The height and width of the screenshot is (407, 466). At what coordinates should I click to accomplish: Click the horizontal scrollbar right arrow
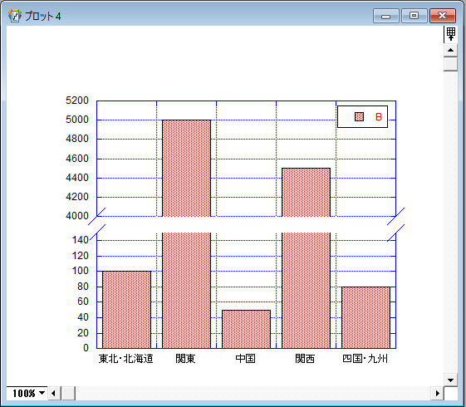pyautogui.click(x=437, y=394)
